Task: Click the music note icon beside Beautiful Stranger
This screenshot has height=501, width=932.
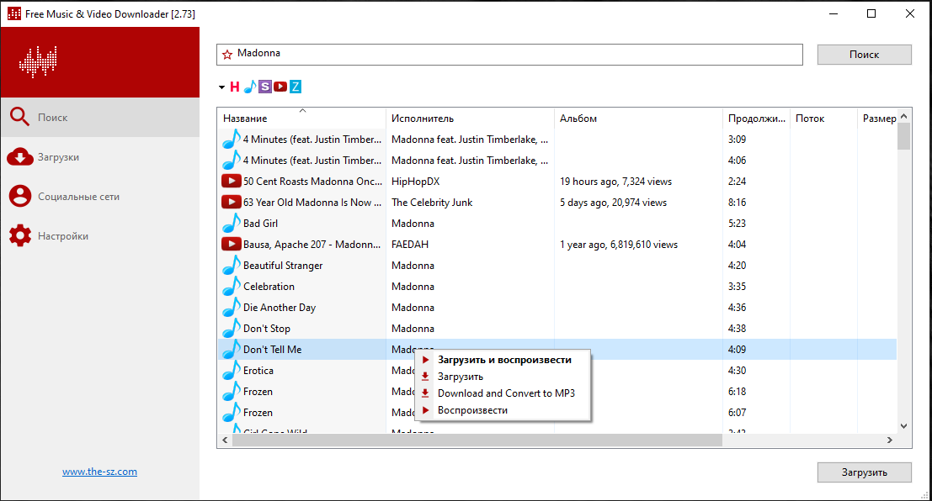Action: (x=232, y=266)
